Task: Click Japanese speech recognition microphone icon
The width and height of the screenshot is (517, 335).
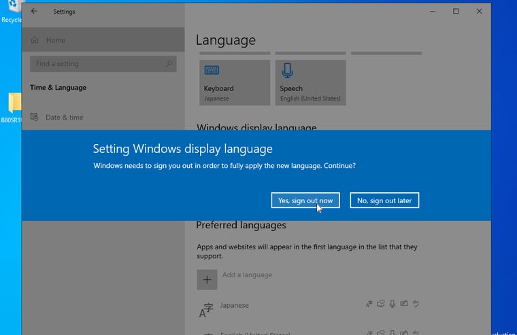Action: pyautogui.click(x=393, y=304)
